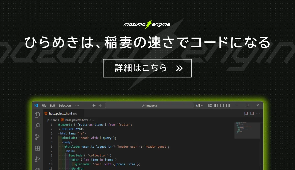295x170 pixels.
Task: Toggle the bottom panel visibility
Action: pos(222,106)
